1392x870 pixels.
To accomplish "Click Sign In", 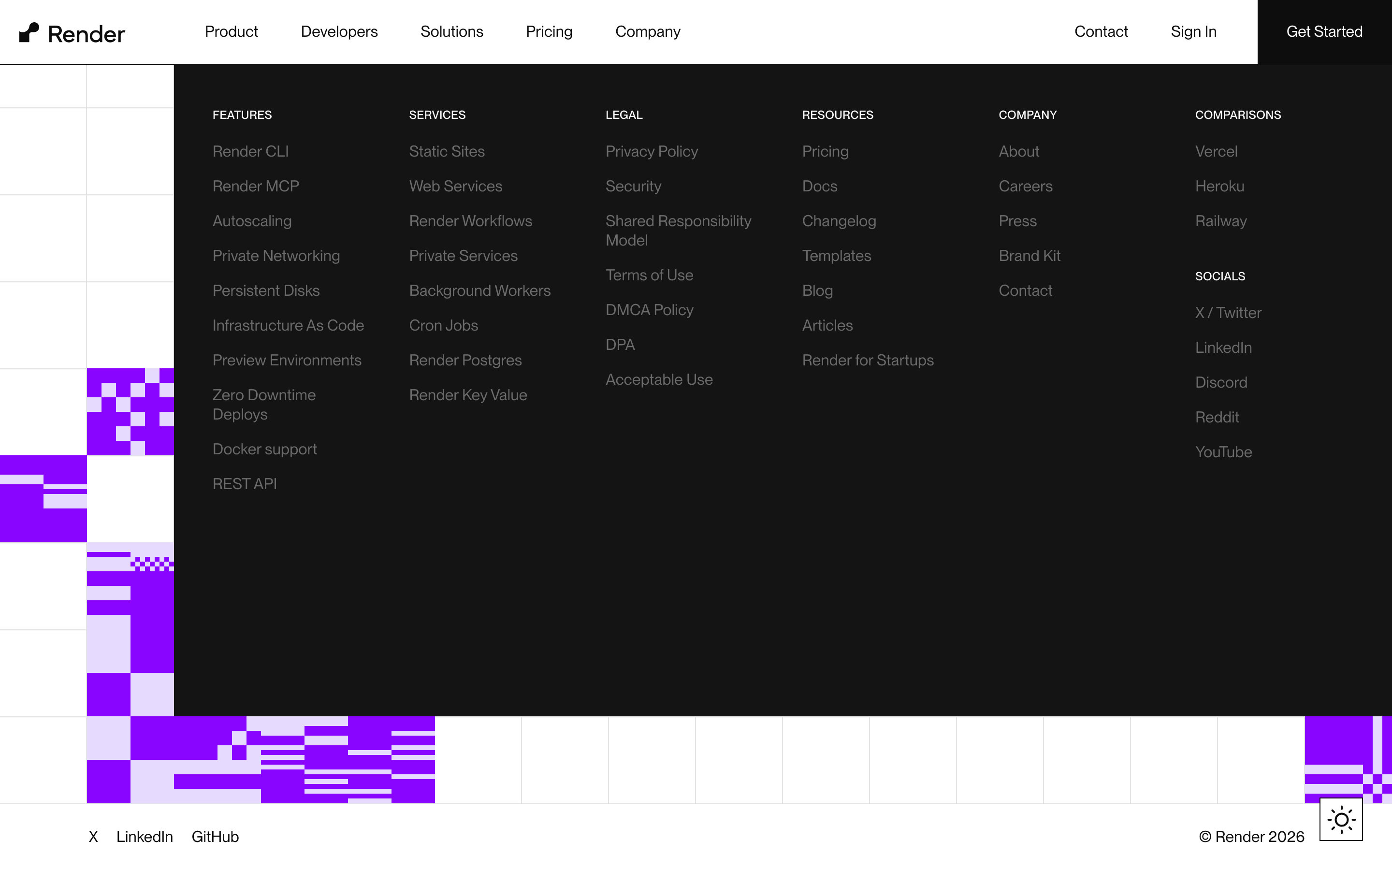I will (x=1193, y=31).
